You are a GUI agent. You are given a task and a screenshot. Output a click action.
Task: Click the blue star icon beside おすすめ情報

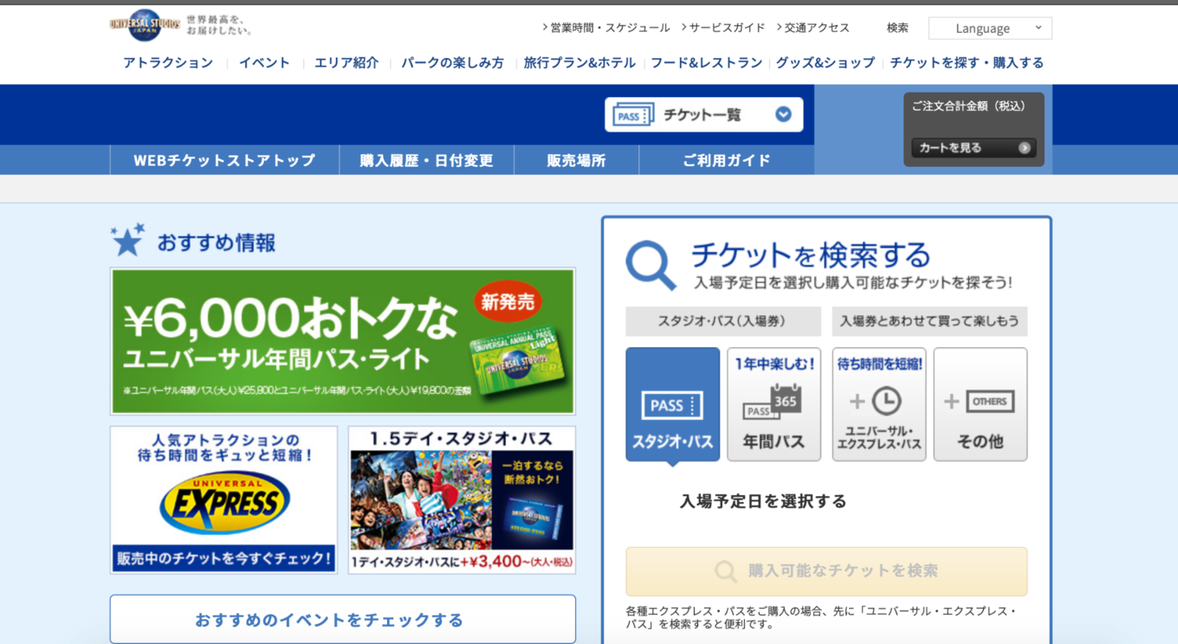127,240
